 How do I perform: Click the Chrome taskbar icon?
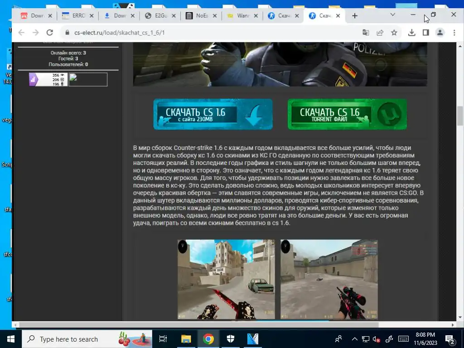tap(208, 339)
